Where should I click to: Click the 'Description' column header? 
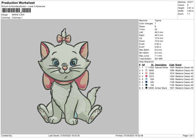pos(161,65)
